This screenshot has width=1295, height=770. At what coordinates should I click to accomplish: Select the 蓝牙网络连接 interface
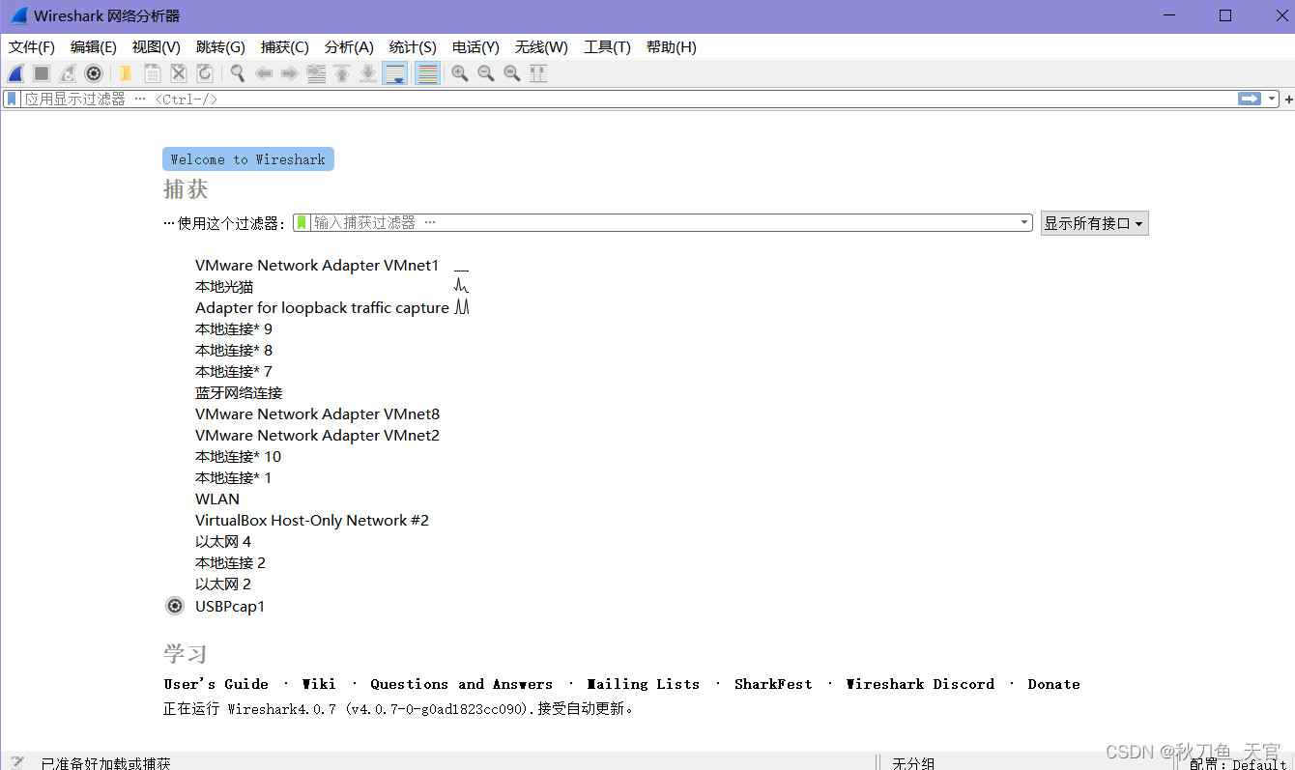(x=239, y=393)
